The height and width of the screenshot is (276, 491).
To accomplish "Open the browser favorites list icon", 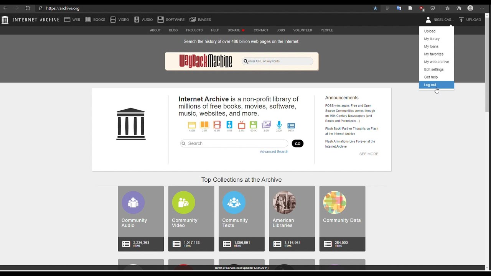I will pos(447,8).
